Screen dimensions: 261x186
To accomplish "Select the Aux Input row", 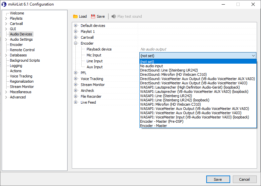I will 94,67.
